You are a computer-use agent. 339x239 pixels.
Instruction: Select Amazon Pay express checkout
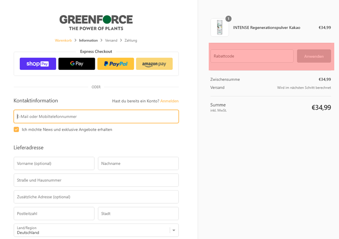(x=154, y=64)
